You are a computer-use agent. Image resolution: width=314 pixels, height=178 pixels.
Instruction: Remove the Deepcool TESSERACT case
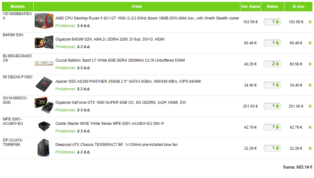click(310, 148)
